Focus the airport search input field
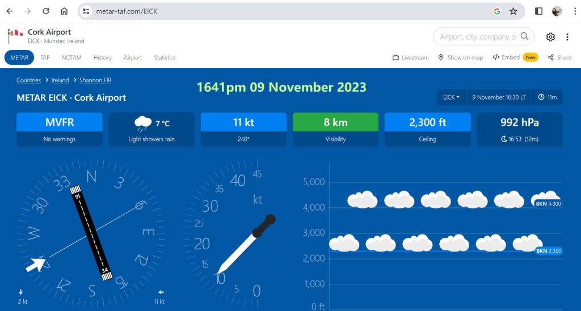This screenshot has width=581, height=311. pos(477,37)
